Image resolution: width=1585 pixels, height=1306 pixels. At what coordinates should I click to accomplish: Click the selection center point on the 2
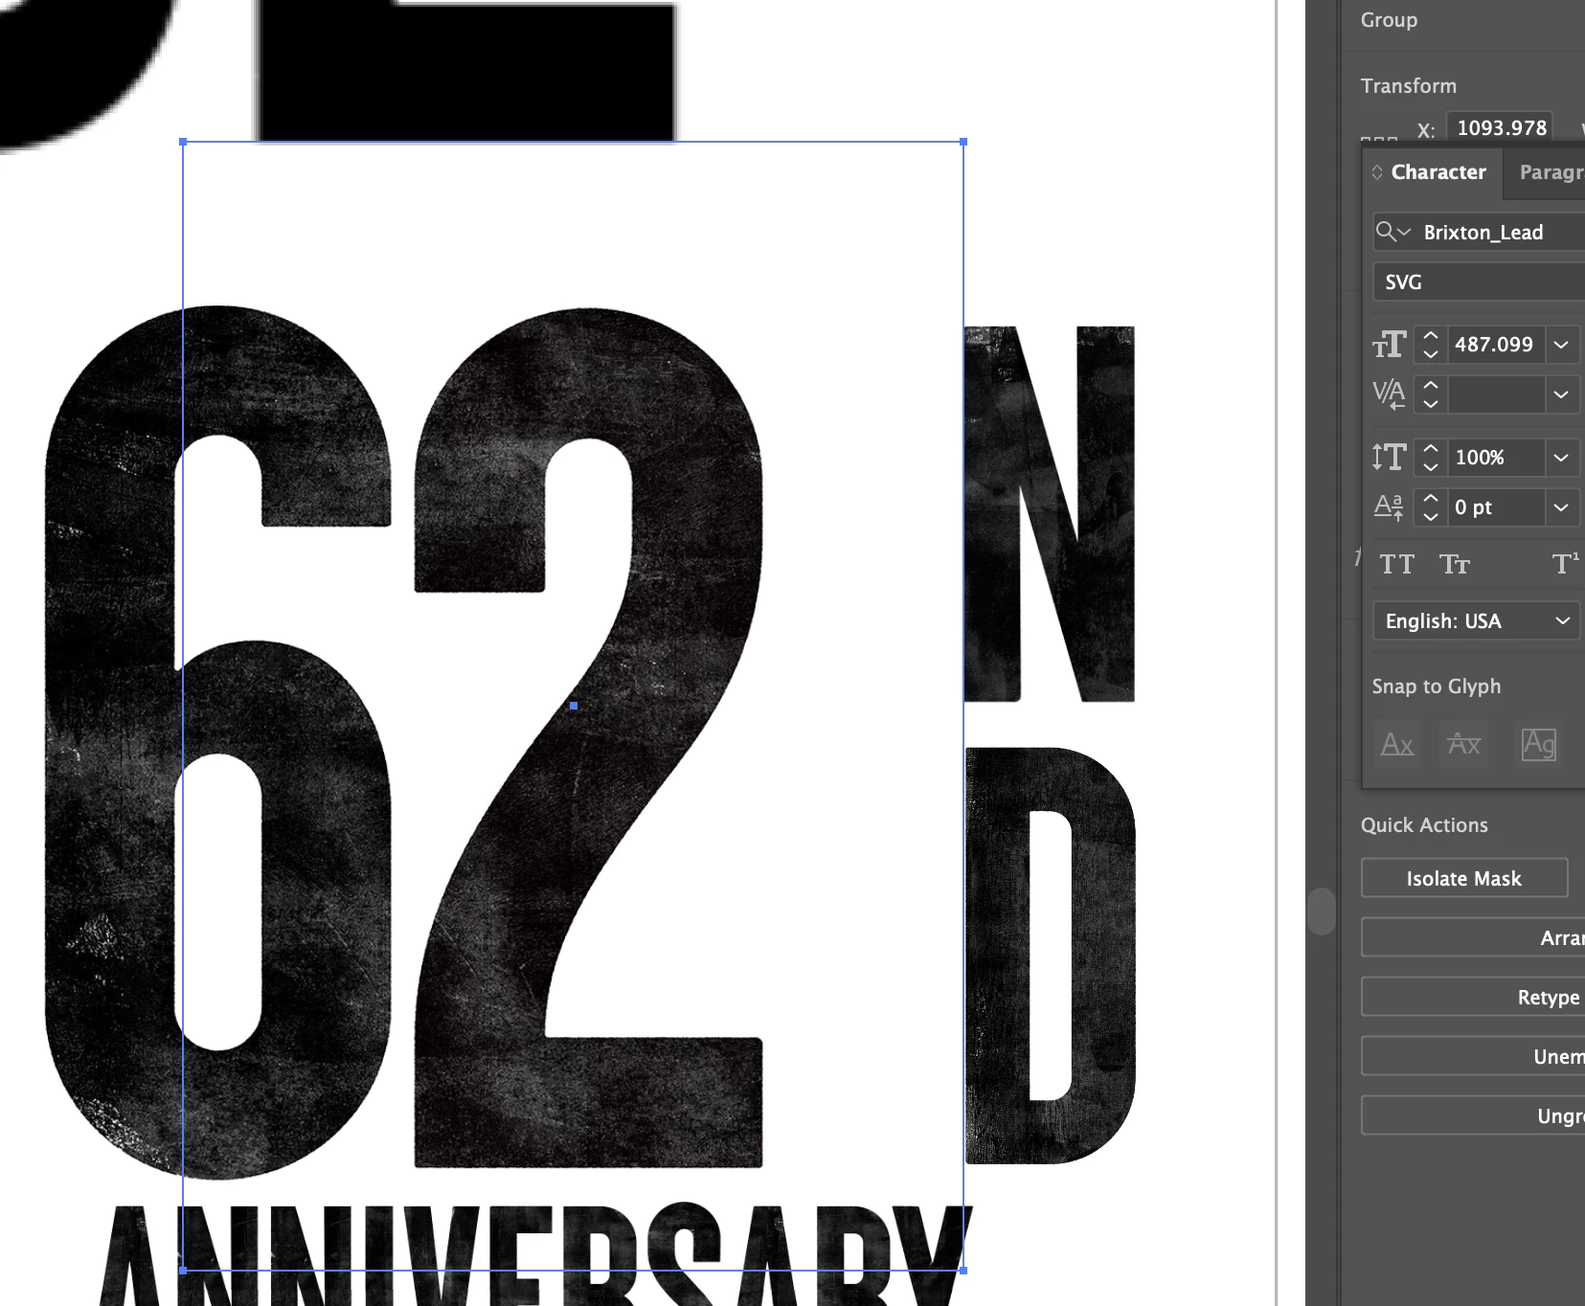pyautogui.click(x=574, y=706)
